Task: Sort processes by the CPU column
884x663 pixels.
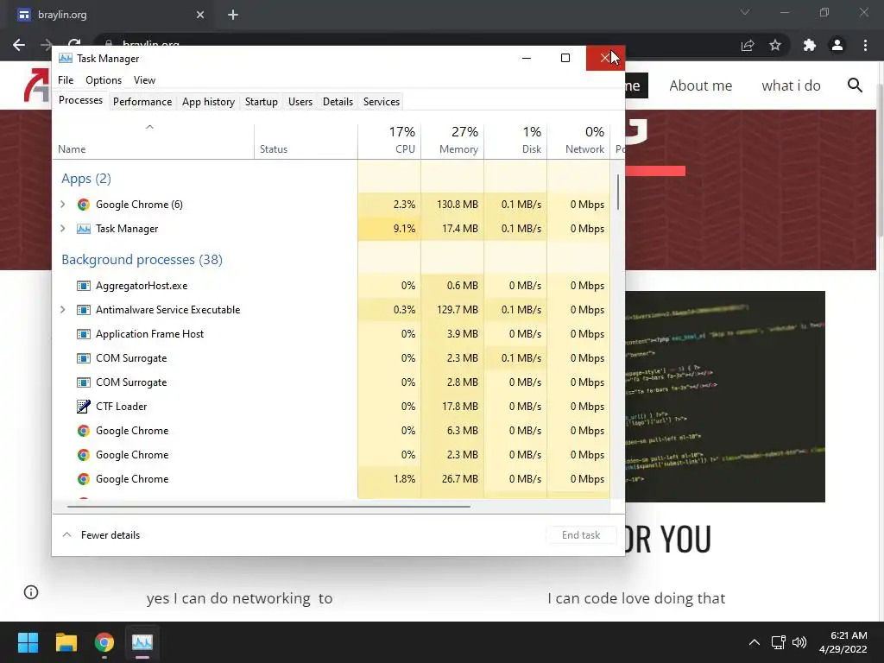Action: point(389,141)
